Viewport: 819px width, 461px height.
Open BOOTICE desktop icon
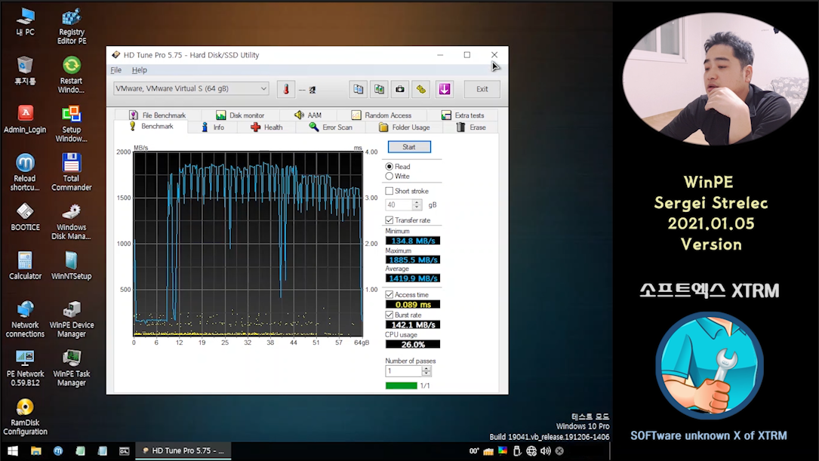click(25, 217)
